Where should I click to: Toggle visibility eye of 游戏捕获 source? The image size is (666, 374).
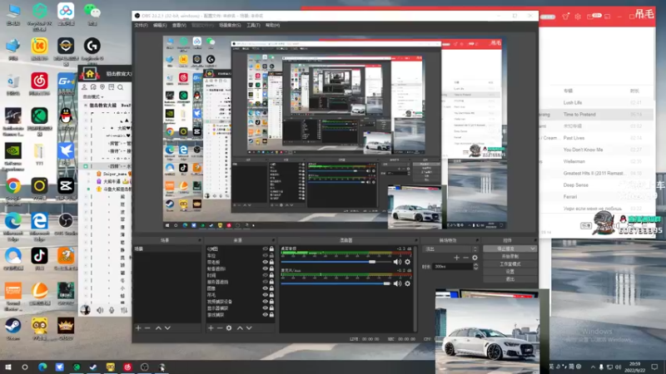(265, 315)
